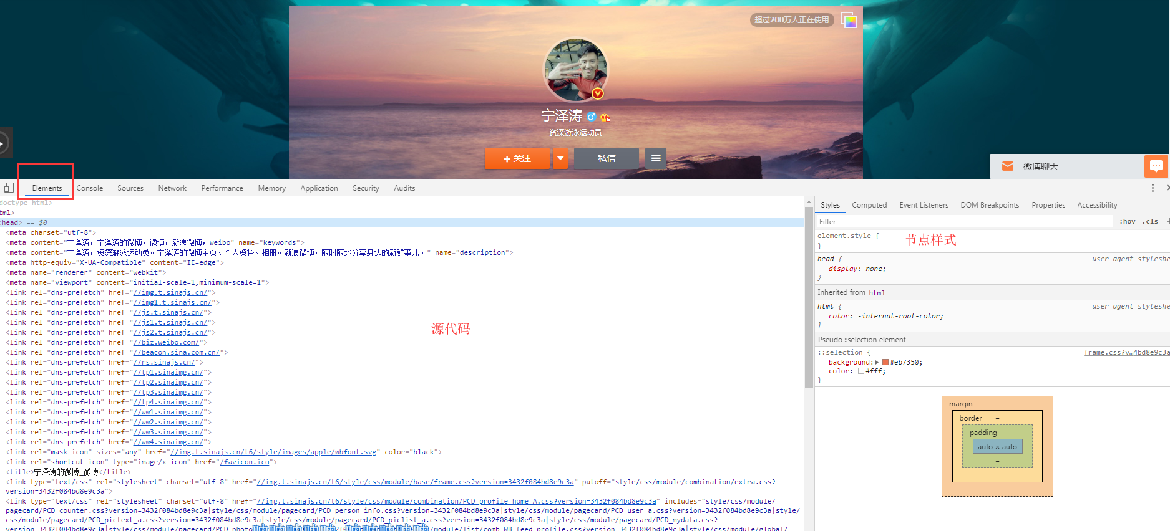Click the 私信 private message button
The width and height of the screenshot is (1170, 531).
pyautogui.click(x=607, y=158)
